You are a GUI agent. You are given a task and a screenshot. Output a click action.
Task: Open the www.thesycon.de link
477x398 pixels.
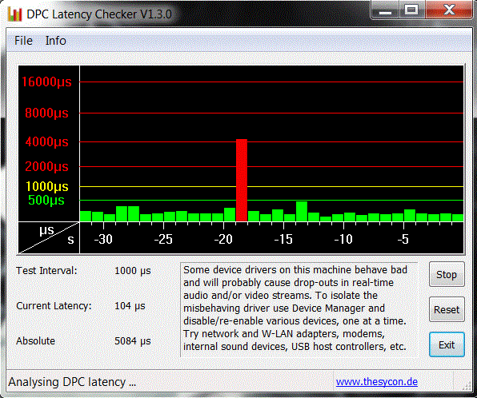(377, 381)
